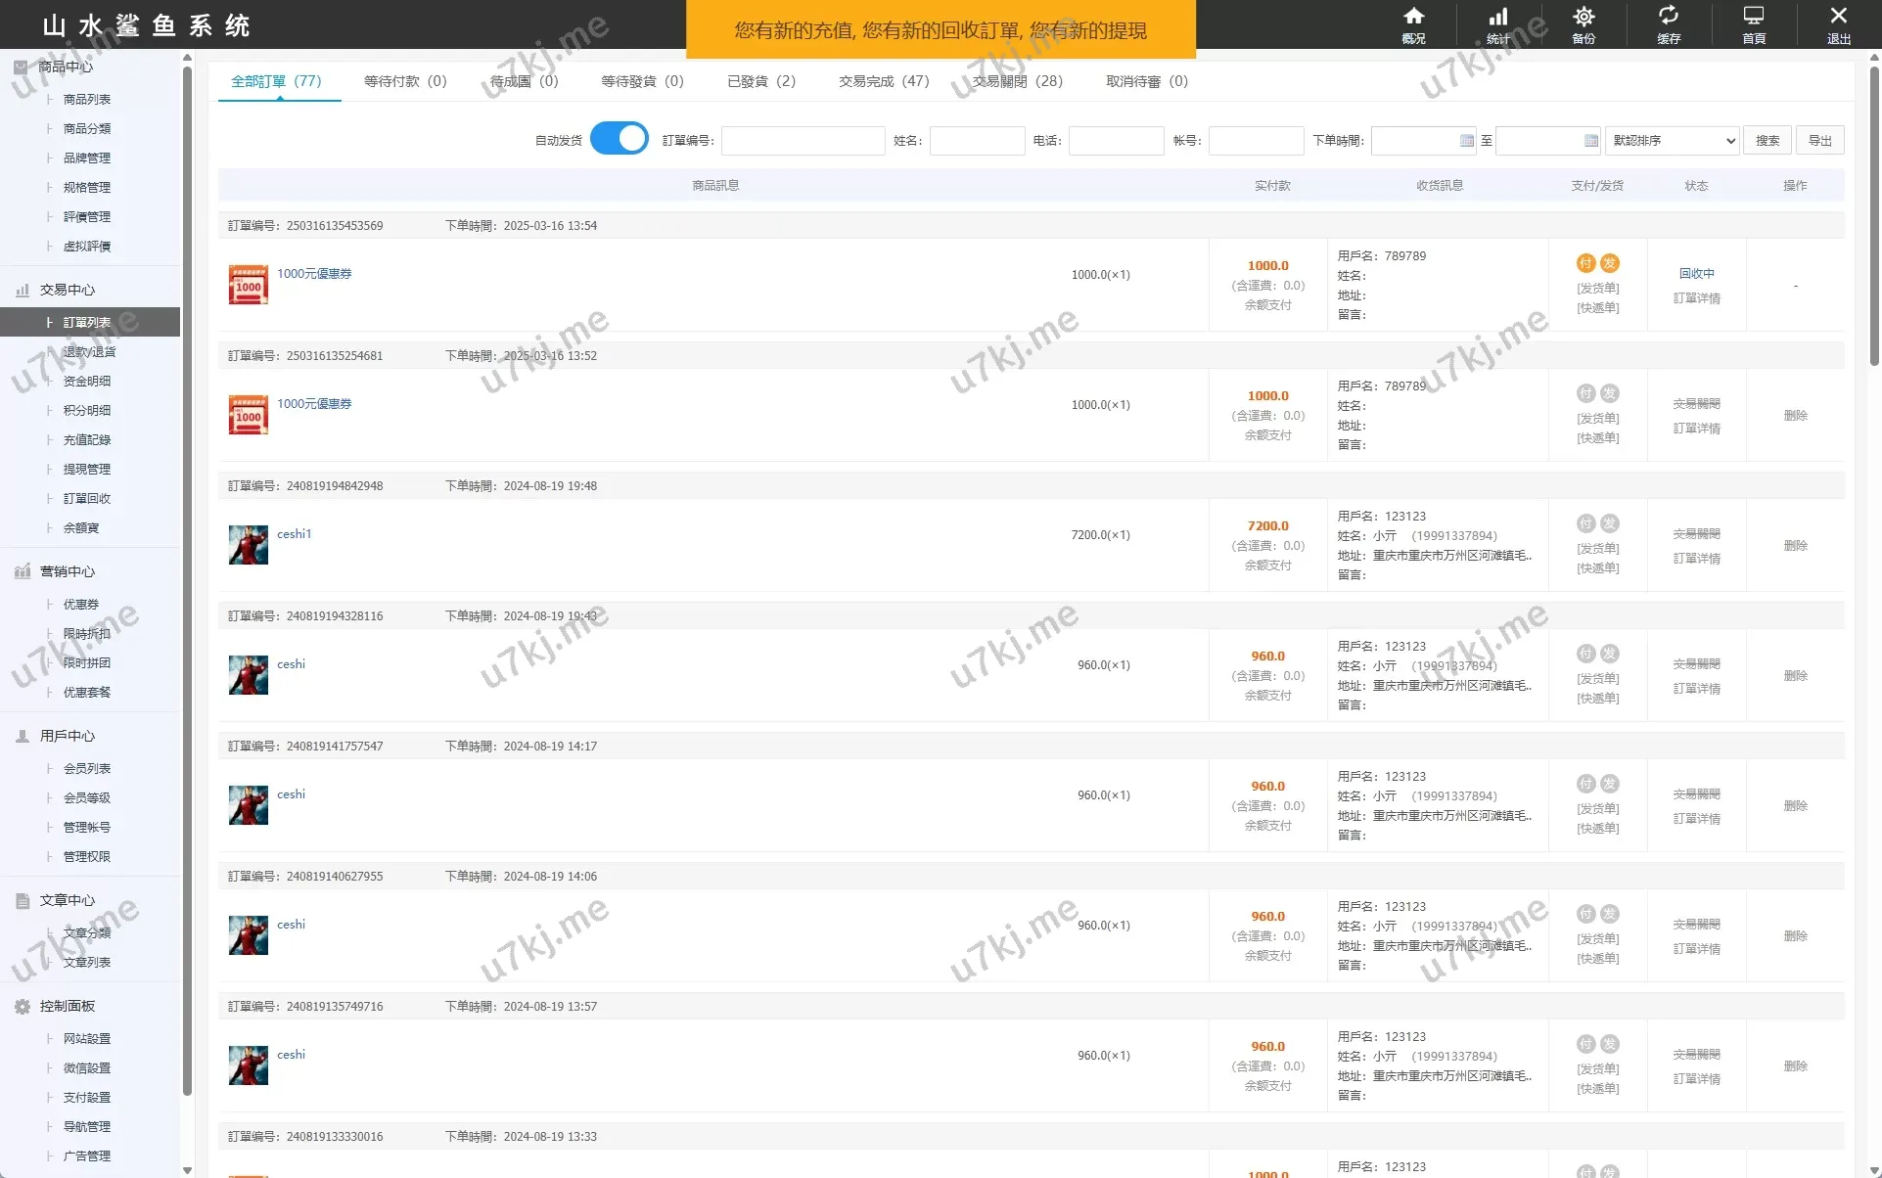Click the 訂單编号 input field
Screen dimensions: 1882x1178
(803, 141)
